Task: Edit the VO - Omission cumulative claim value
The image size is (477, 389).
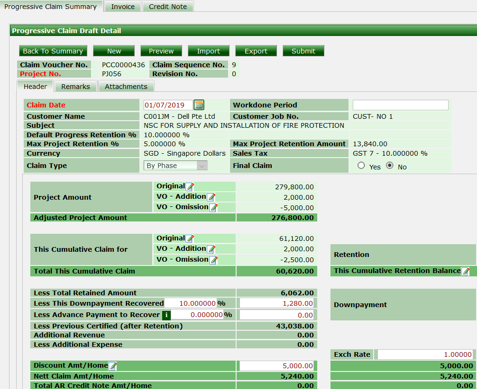Action: pyautogui.click(x=213, y=259)
